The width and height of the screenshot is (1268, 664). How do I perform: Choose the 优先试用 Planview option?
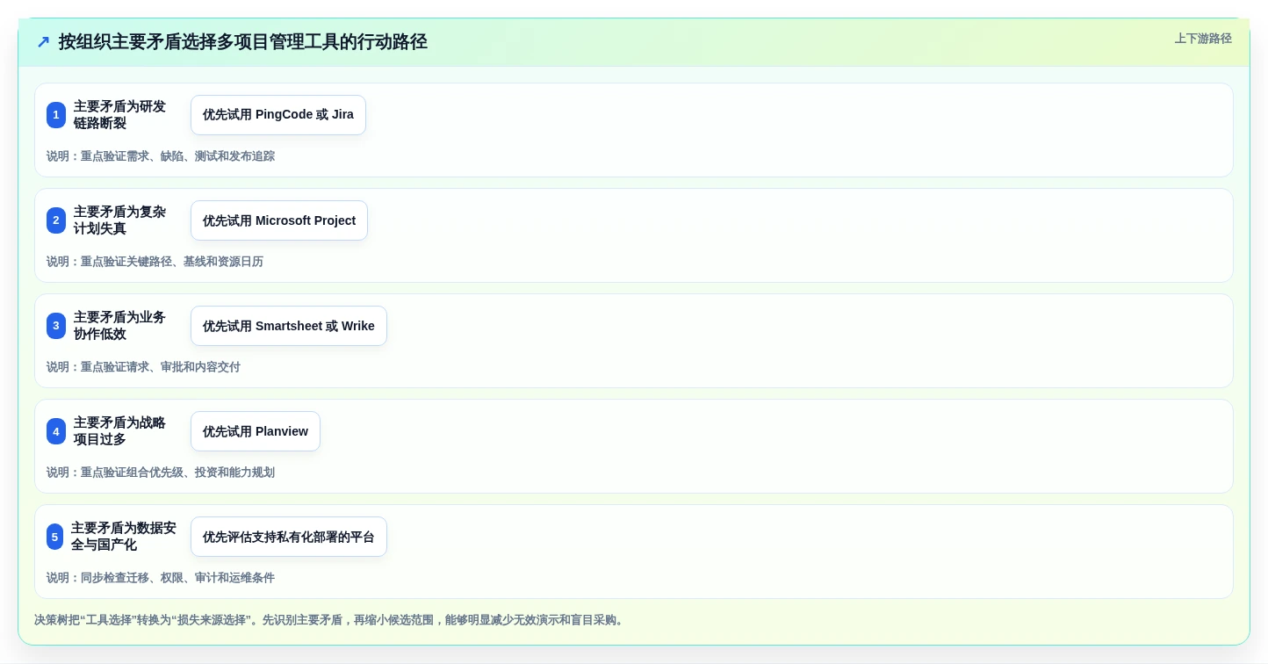point(256,431)
